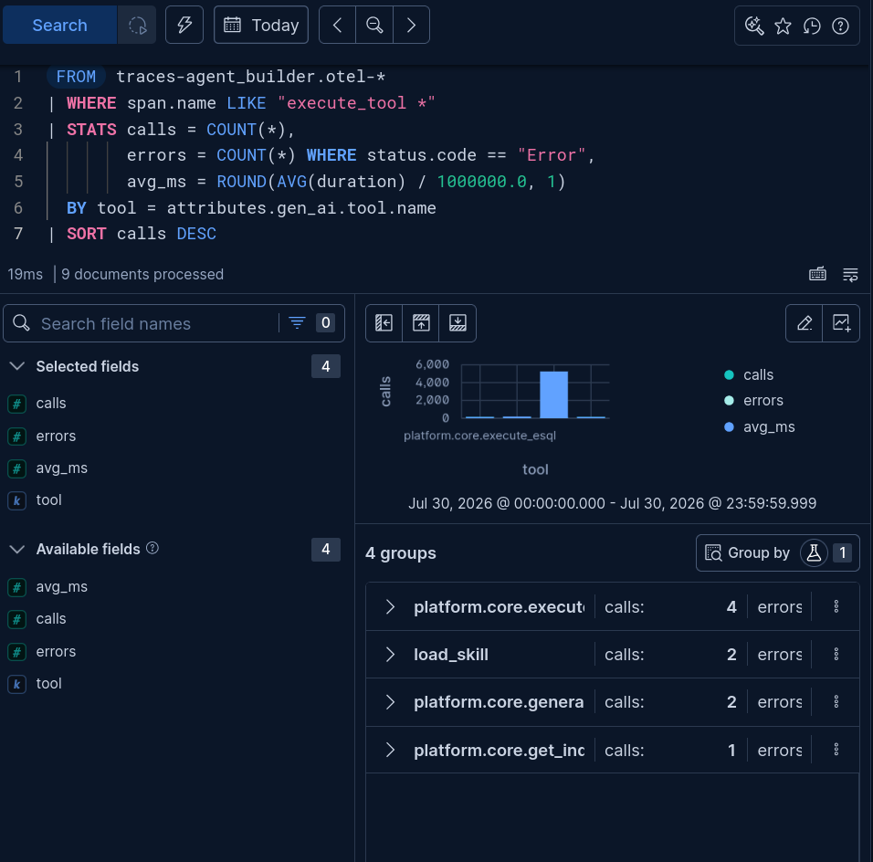
Task: Select tool under Selected fields
Action: point(49,500)
